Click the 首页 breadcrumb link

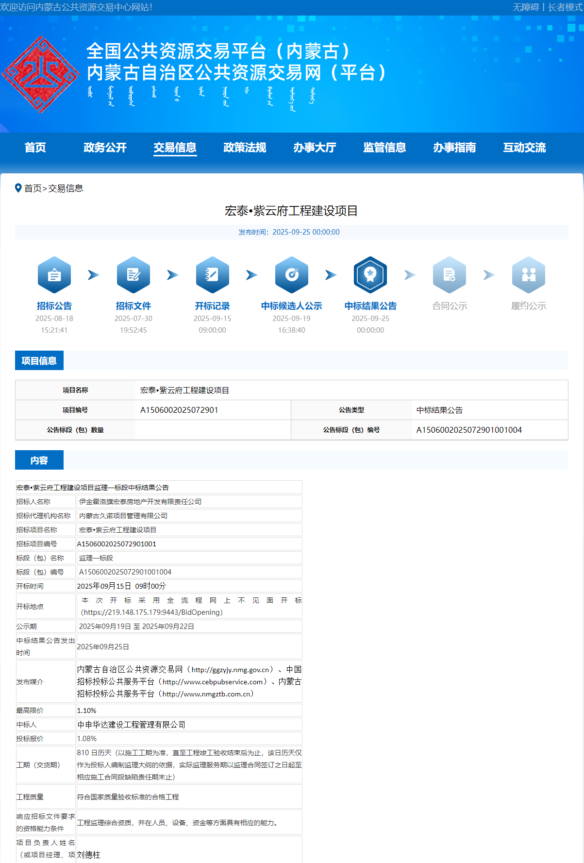tap(33, 188)
